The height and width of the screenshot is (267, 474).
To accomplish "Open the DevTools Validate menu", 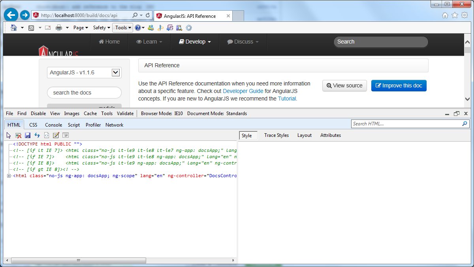I will [x=125, y=114].
